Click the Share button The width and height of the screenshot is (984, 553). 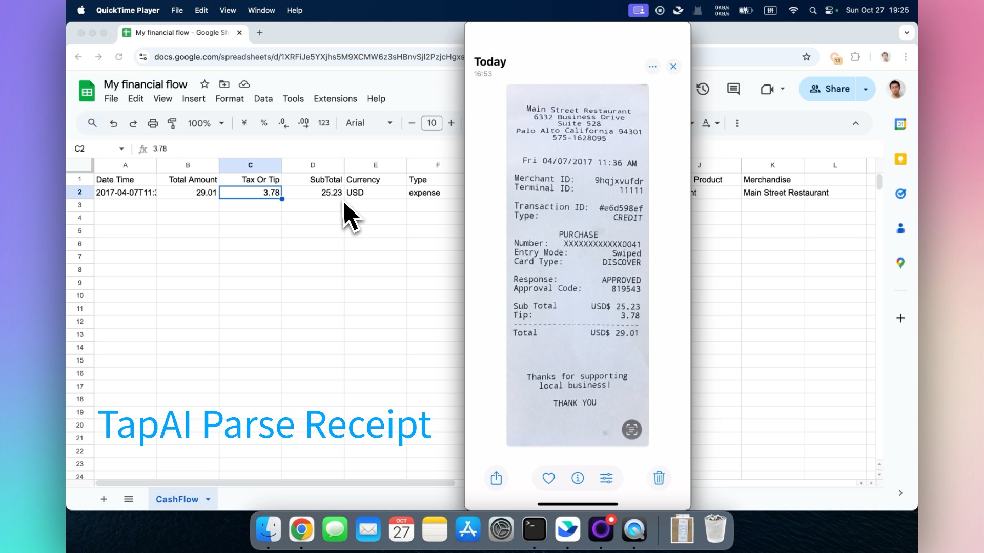click(830, 89)
